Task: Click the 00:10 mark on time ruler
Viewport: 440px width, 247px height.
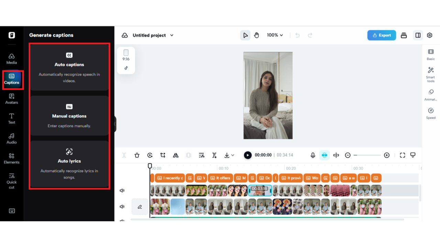Action: tap(223, 168)
